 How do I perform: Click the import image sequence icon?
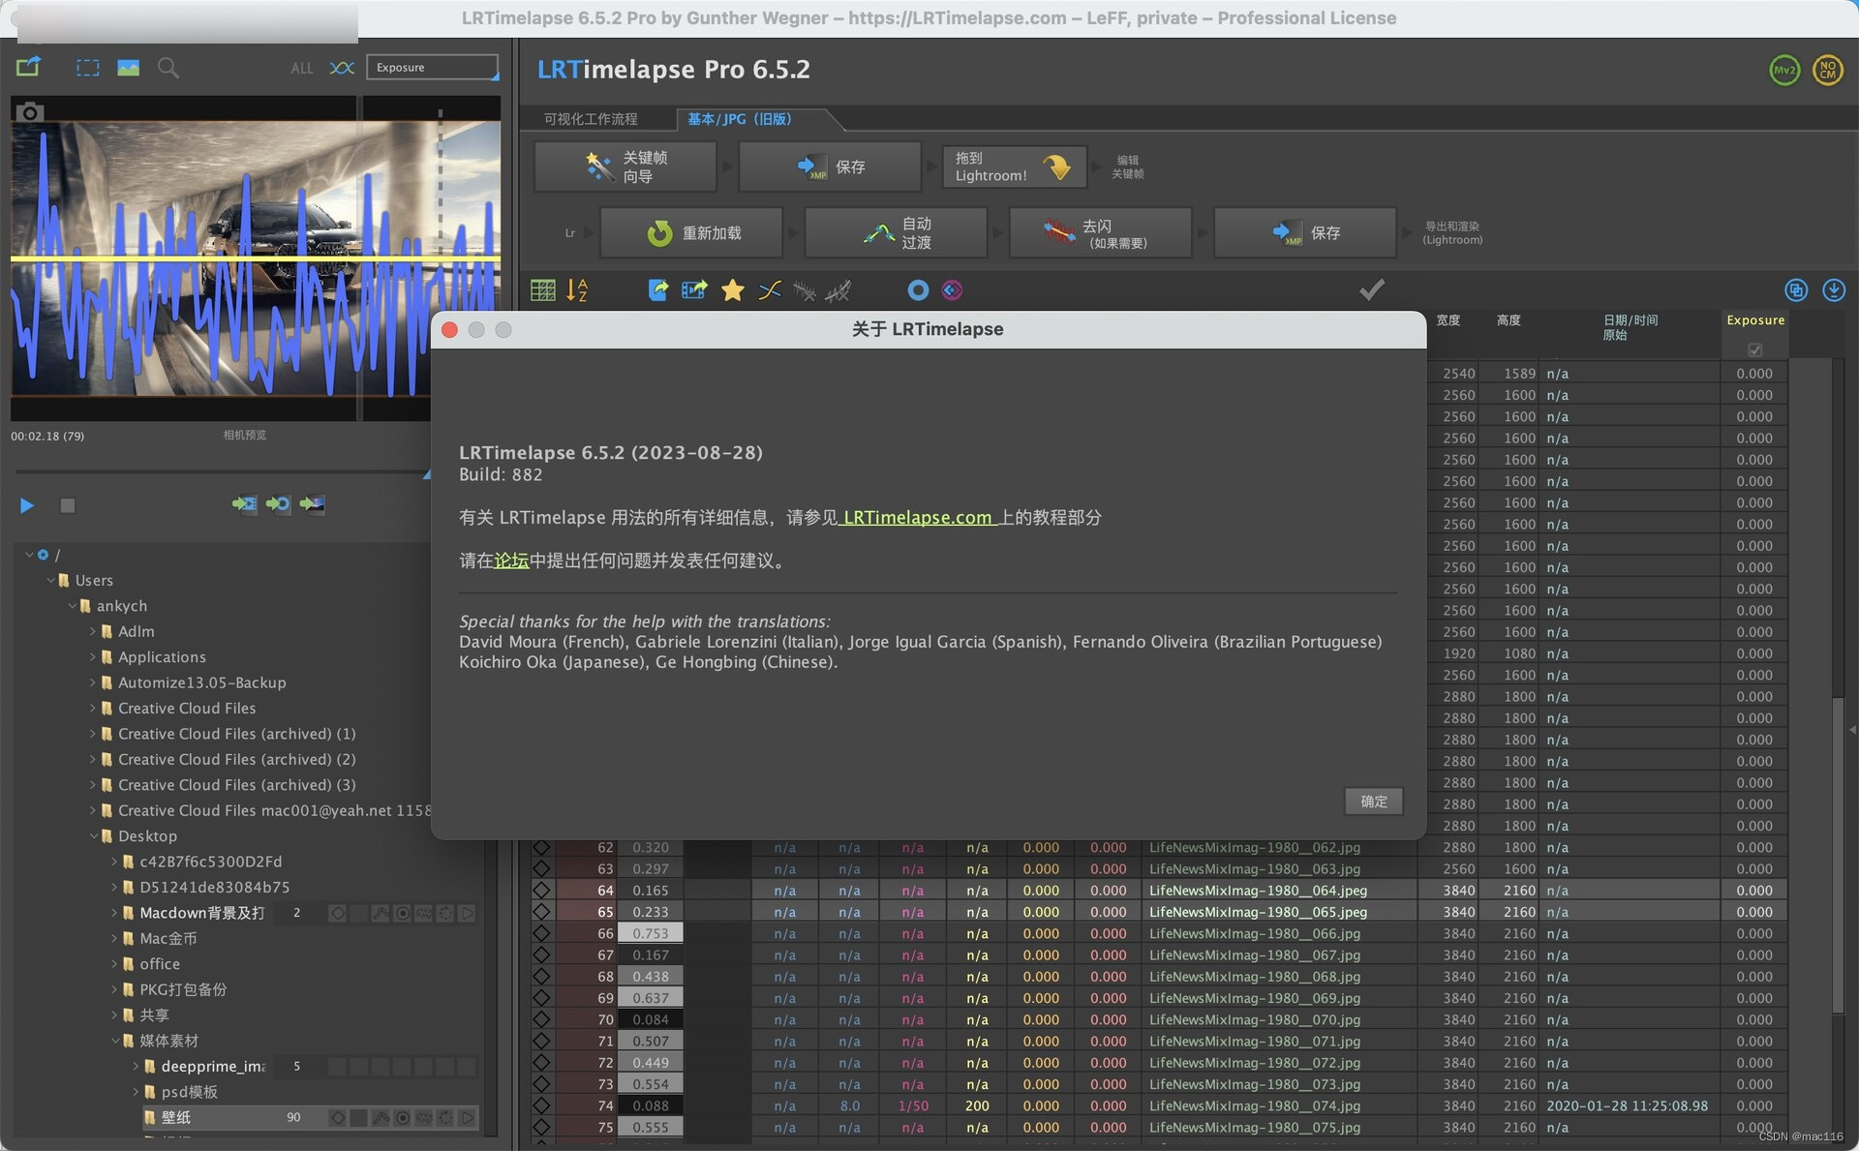(x=312, y=504)
